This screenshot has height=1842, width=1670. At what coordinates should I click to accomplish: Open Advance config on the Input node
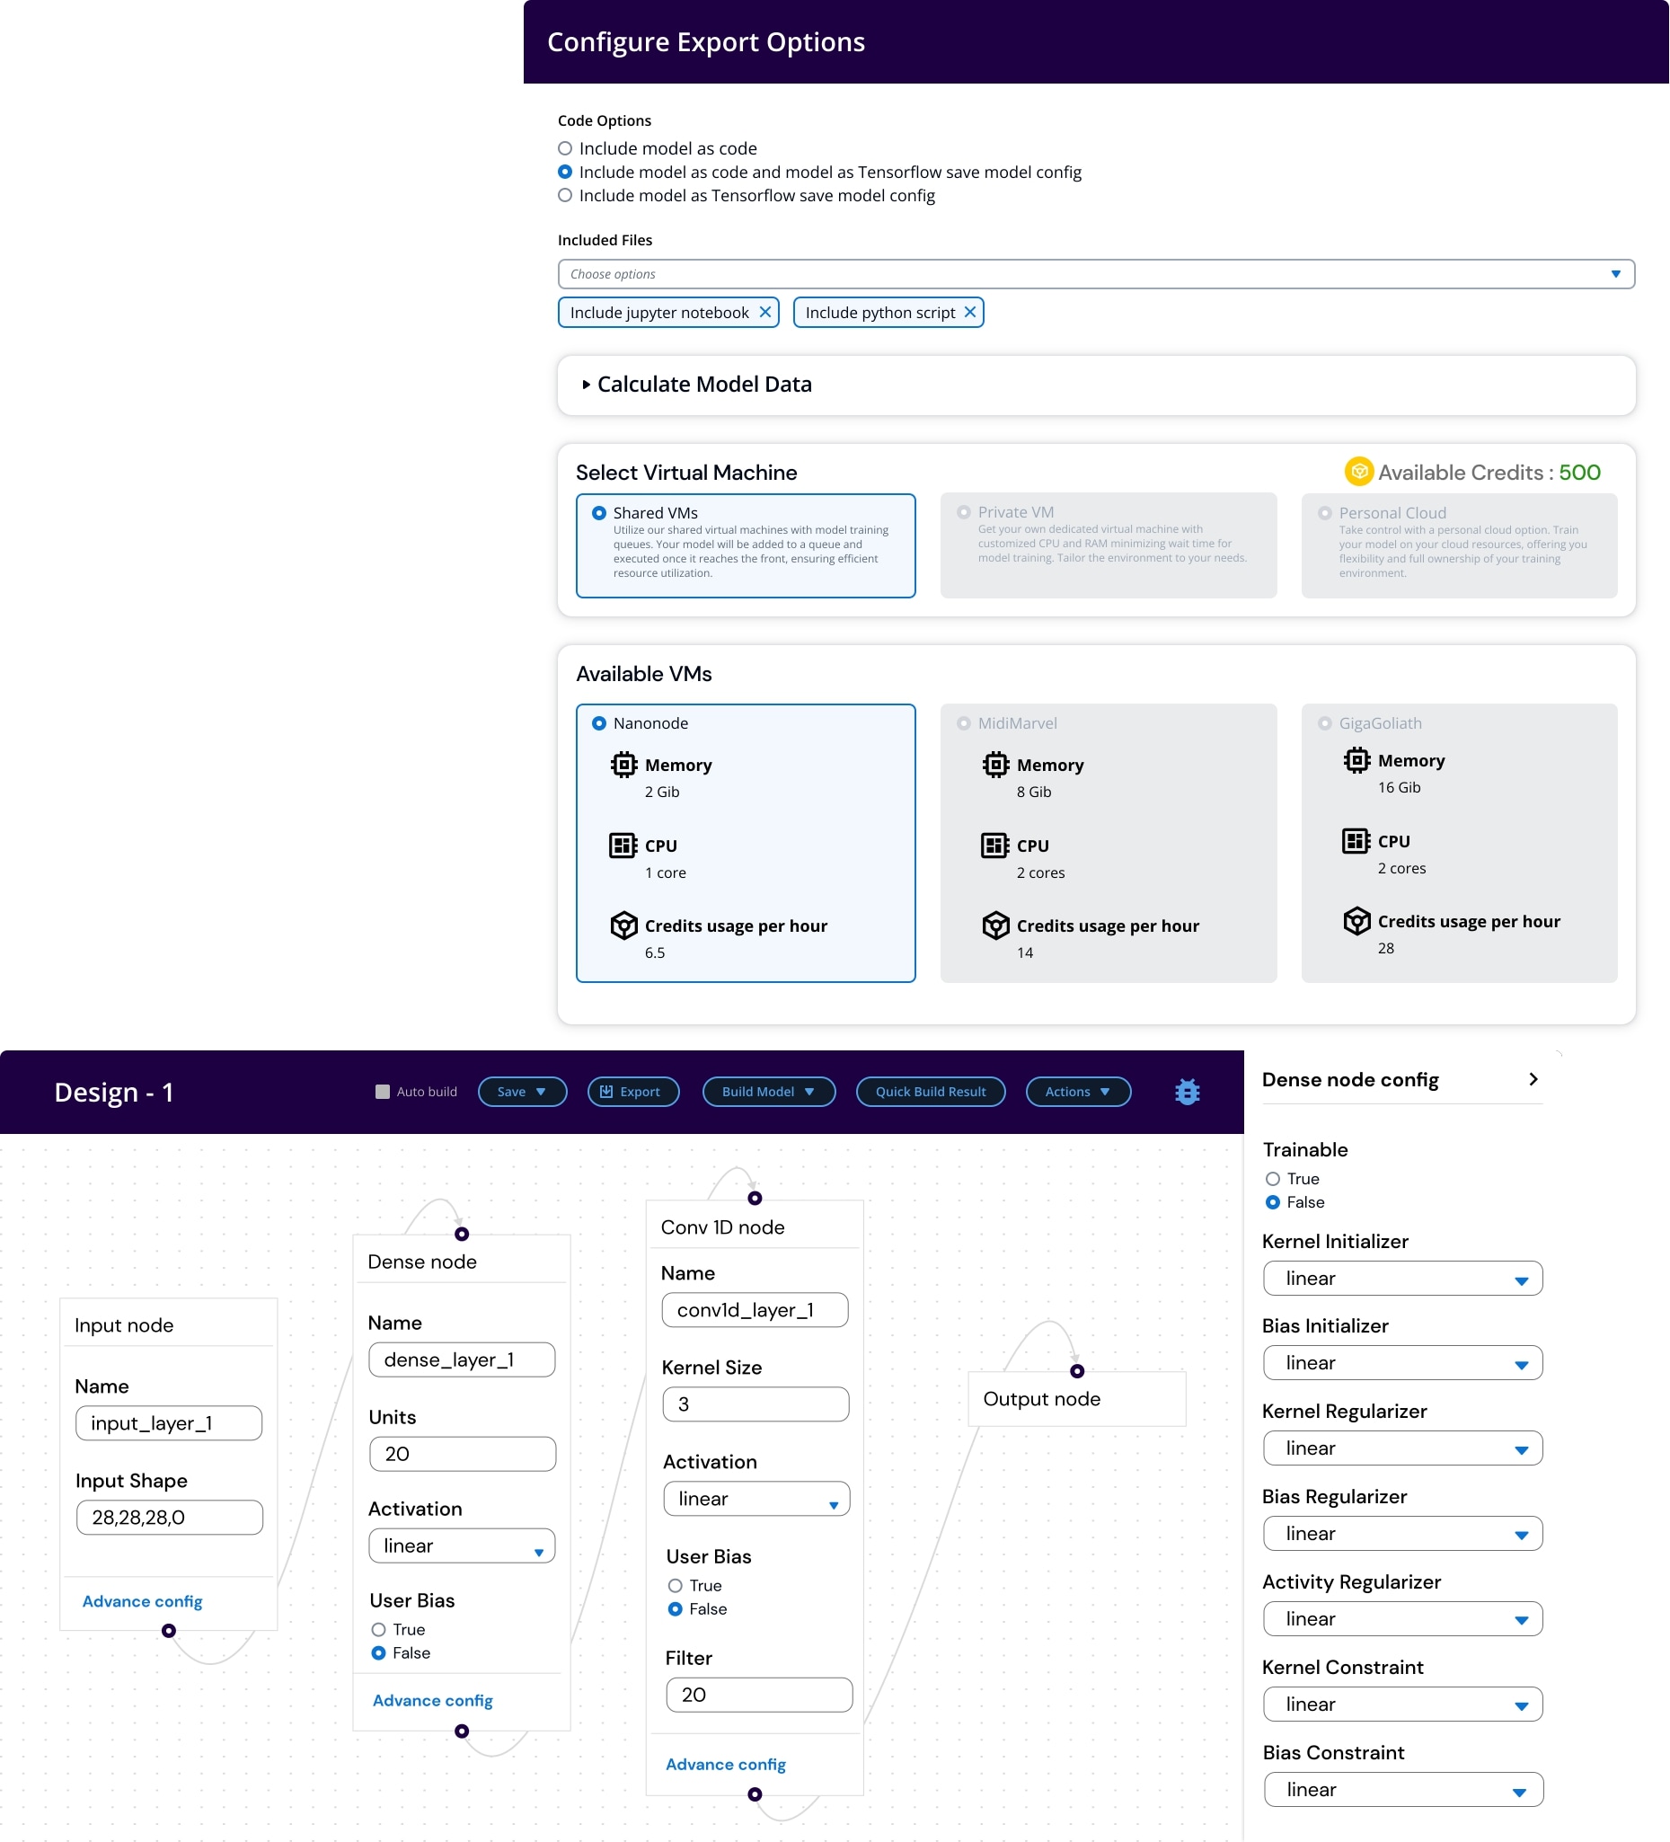point(142,1601)
